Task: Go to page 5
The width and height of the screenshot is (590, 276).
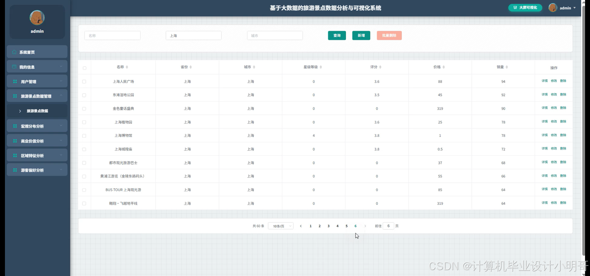Action: point(347,226)
